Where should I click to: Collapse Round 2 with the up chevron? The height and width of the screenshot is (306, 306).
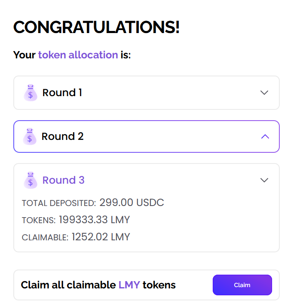(265, 136)
